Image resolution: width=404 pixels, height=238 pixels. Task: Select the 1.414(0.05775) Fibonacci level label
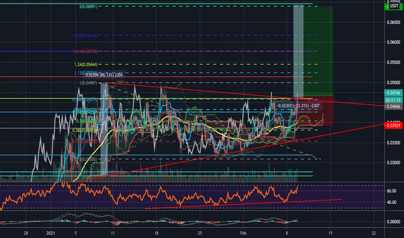85,51
